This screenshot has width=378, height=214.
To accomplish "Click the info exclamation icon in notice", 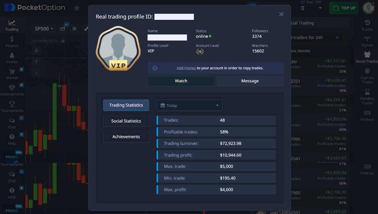I will pyautogui.click(x=155, y=68).
